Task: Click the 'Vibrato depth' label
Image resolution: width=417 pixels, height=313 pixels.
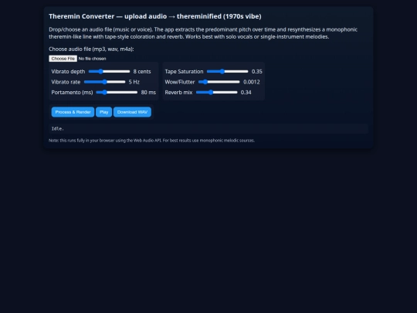Action: [x=68, y=72]
